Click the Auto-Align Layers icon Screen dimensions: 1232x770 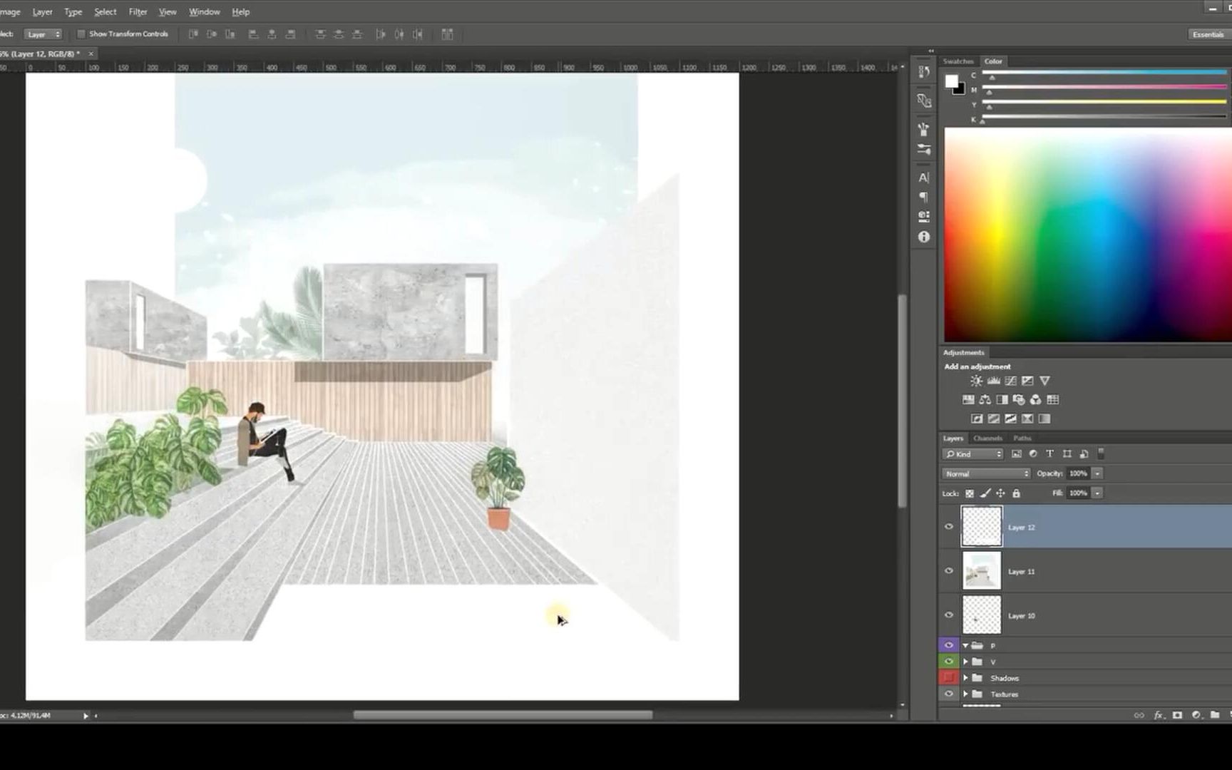pos(447,34)
